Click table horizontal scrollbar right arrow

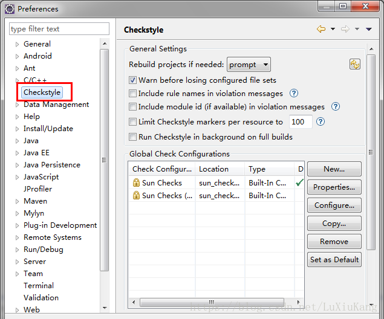299,302
